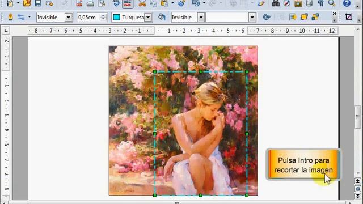Click top-left green selection handle
The width and height of the screenshot is (363, 204).
pos(155,72)
